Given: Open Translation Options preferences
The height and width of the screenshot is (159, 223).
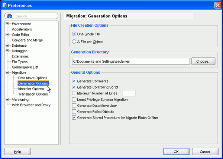Looking at the screenshot, I should pos(33,94).
